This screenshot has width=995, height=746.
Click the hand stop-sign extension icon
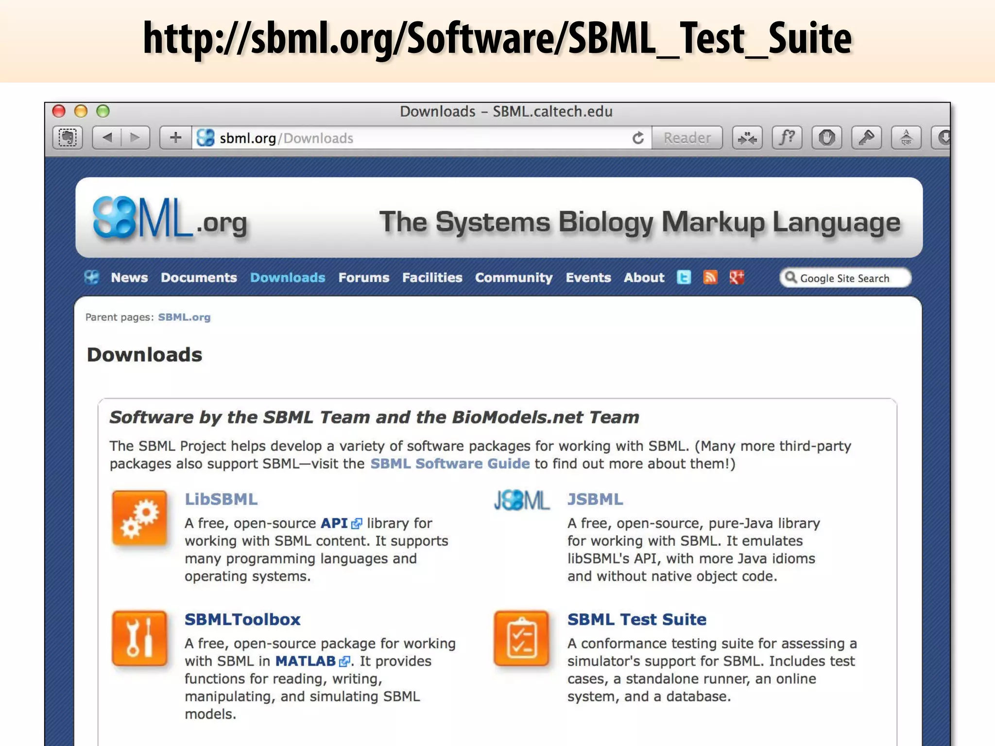826,138
